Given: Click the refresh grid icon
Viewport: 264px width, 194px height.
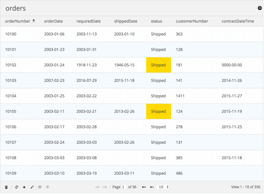Looking at the screenshot, I should [16, 187].
